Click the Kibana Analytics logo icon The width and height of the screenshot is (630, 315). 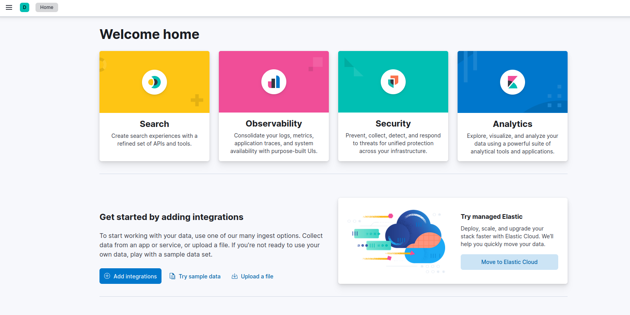tap(513, 82)
